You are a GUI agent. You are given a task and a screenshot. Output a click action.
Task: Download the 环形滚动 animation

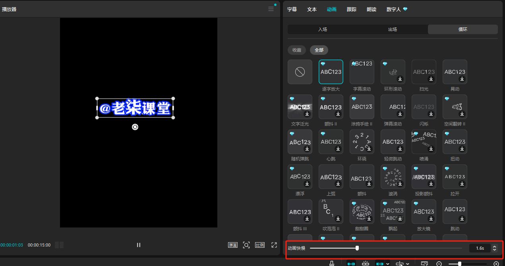click(400, 79)
